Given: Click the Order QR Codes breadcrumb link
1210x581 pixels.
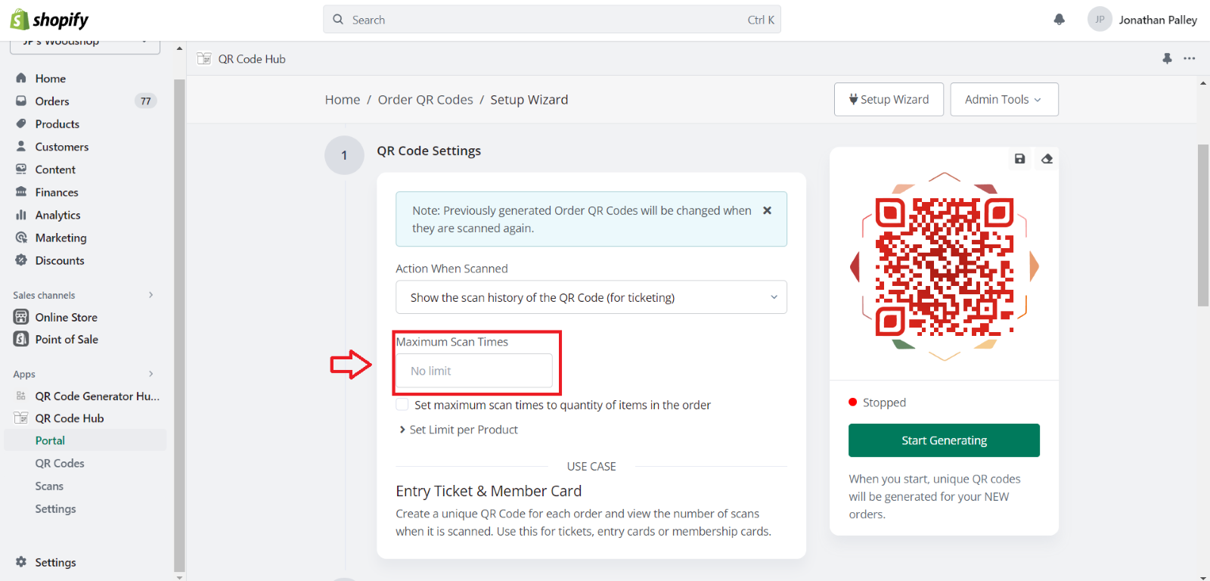Looking at the screenshot, I should pos(426,100).
